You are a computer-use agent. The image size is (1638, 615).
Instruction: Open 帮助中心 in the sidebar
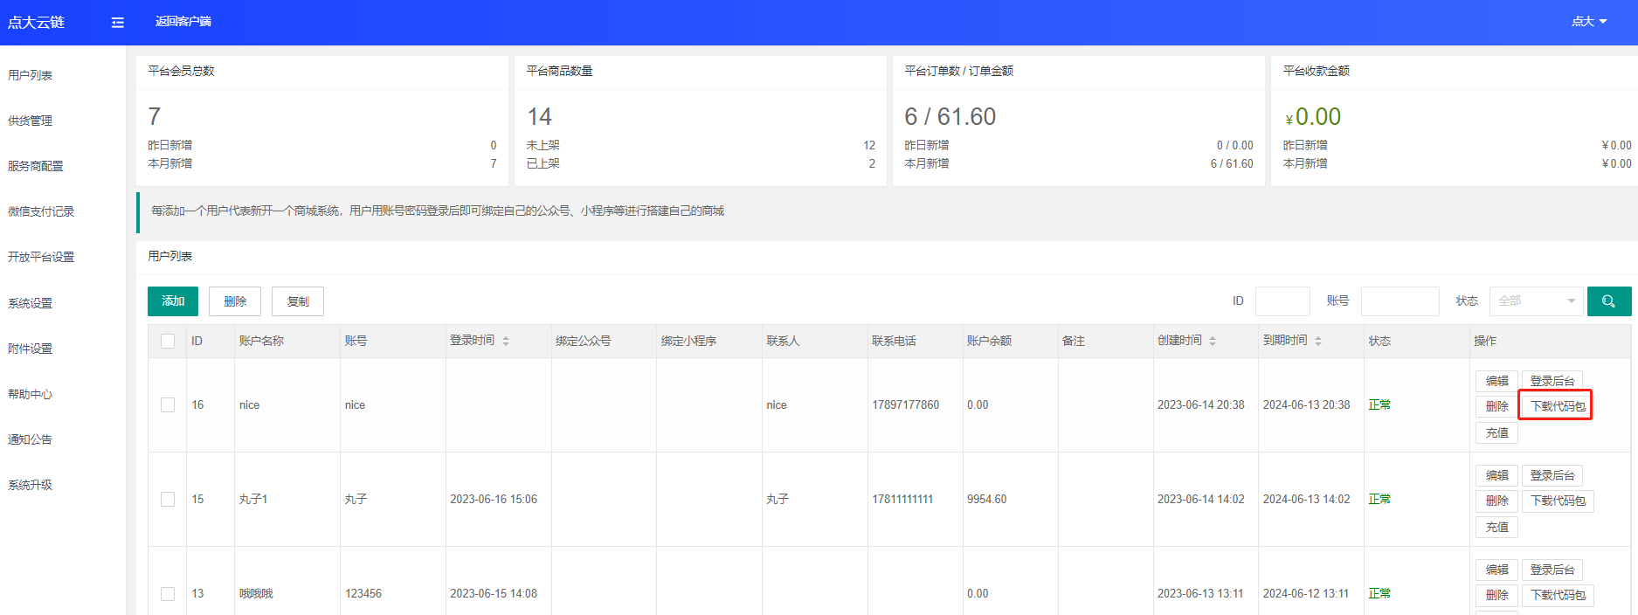click(31, 394)
